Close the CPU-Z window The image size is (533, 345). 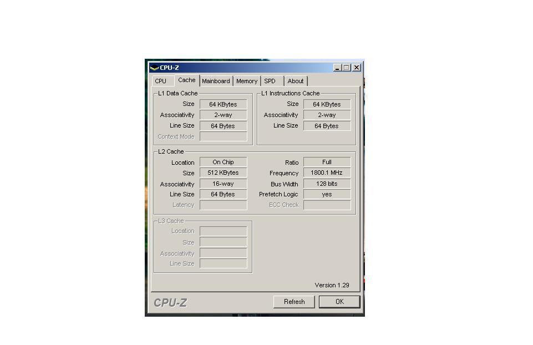[356, 68]
